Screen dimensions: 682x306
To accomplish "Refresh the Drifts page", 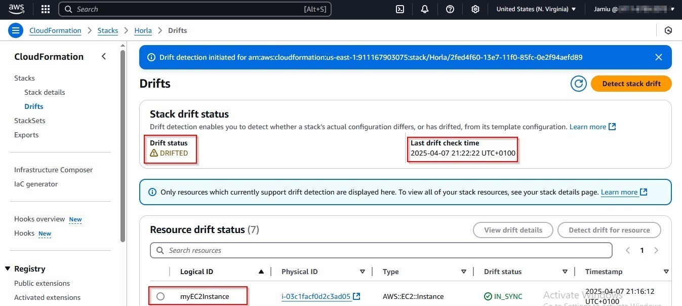I will [579, 84].
